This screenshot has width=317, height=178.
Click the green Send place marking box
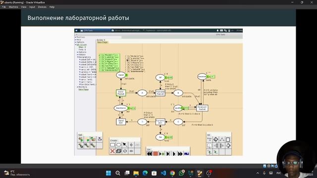click(109, 63)
